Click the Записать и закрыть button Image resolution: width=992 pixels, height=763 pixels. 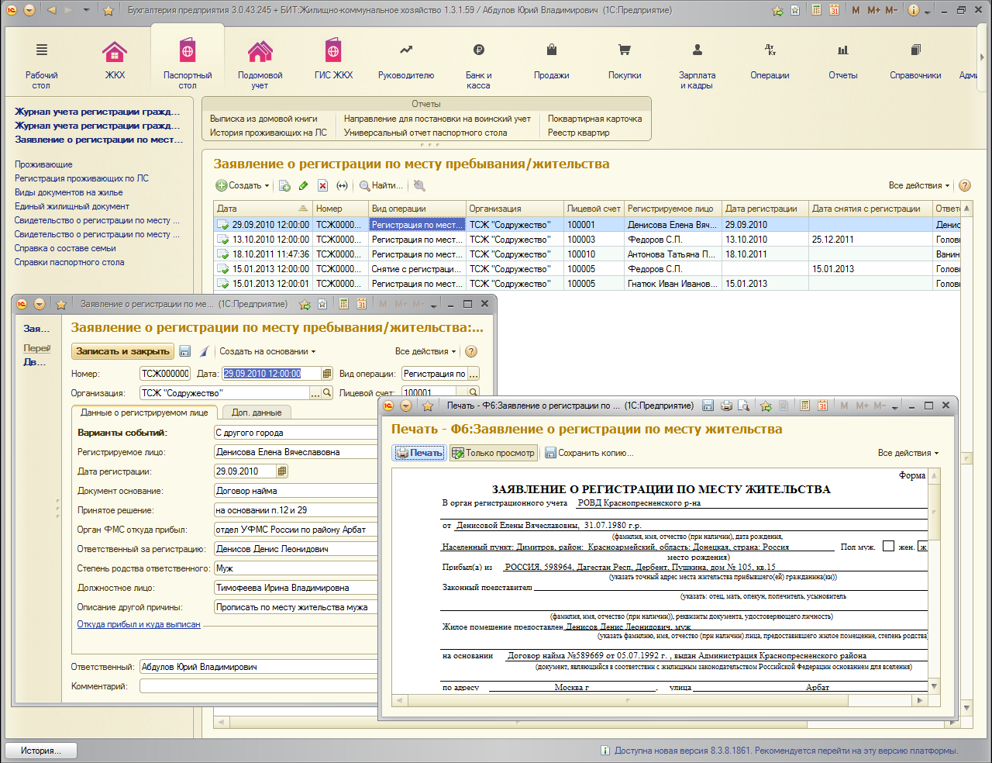tap(122, 351)
